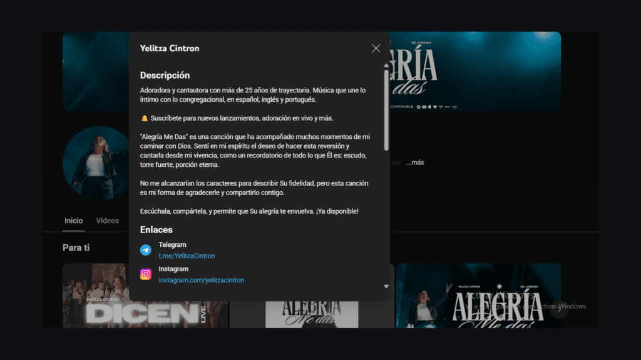The height and width of the screenshot is (360, 641).
Task: Switch to the Inicio tab
Action: (74, 221)
